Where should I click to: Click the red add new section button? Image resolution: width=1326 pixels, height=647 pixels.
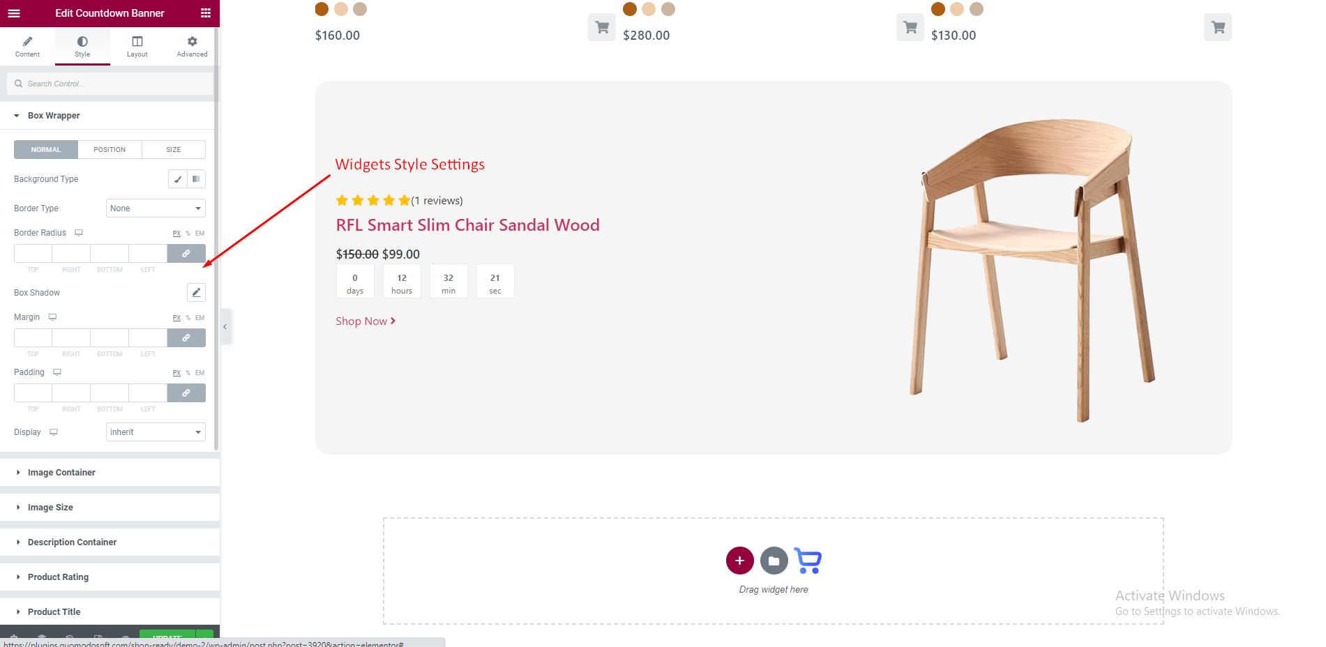click(x=739, y=561)
